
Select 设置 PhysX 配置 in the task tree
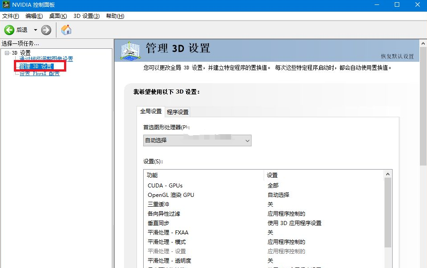[x=40, y=73]
